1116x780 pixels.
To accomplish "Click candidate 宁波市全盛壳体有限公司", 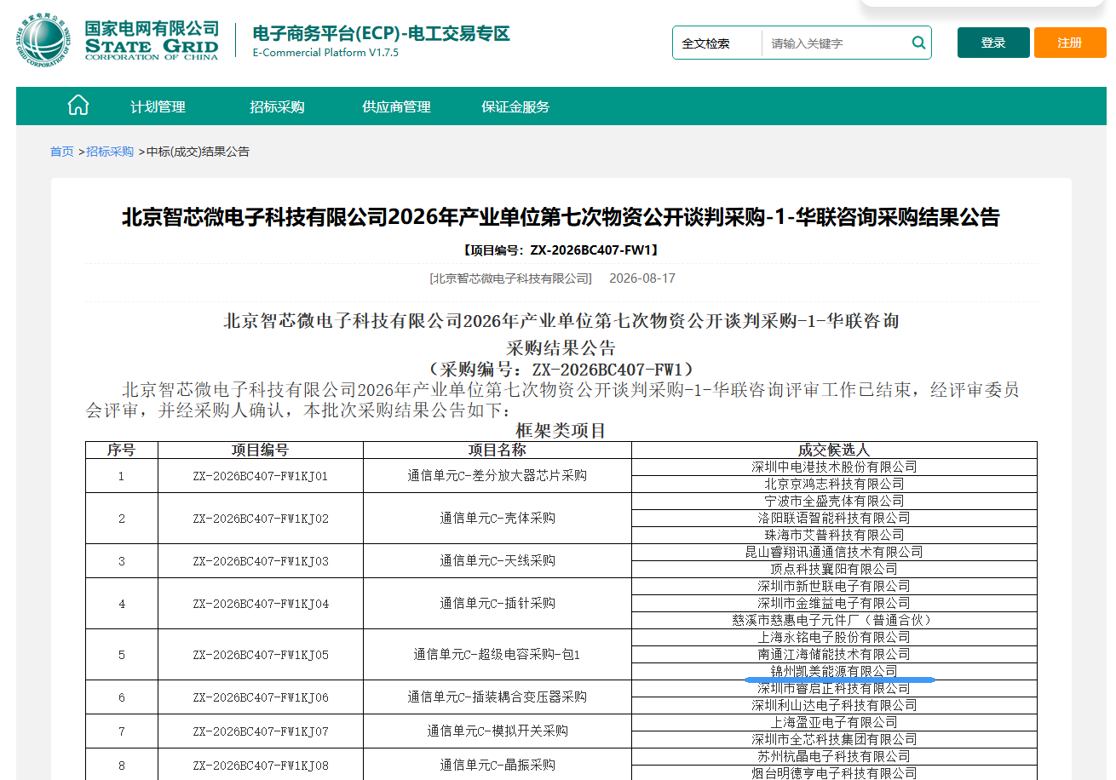I will pos(834,501).
